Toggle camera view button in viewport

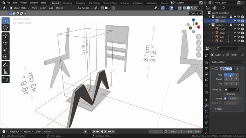click(x=199, y=49)
